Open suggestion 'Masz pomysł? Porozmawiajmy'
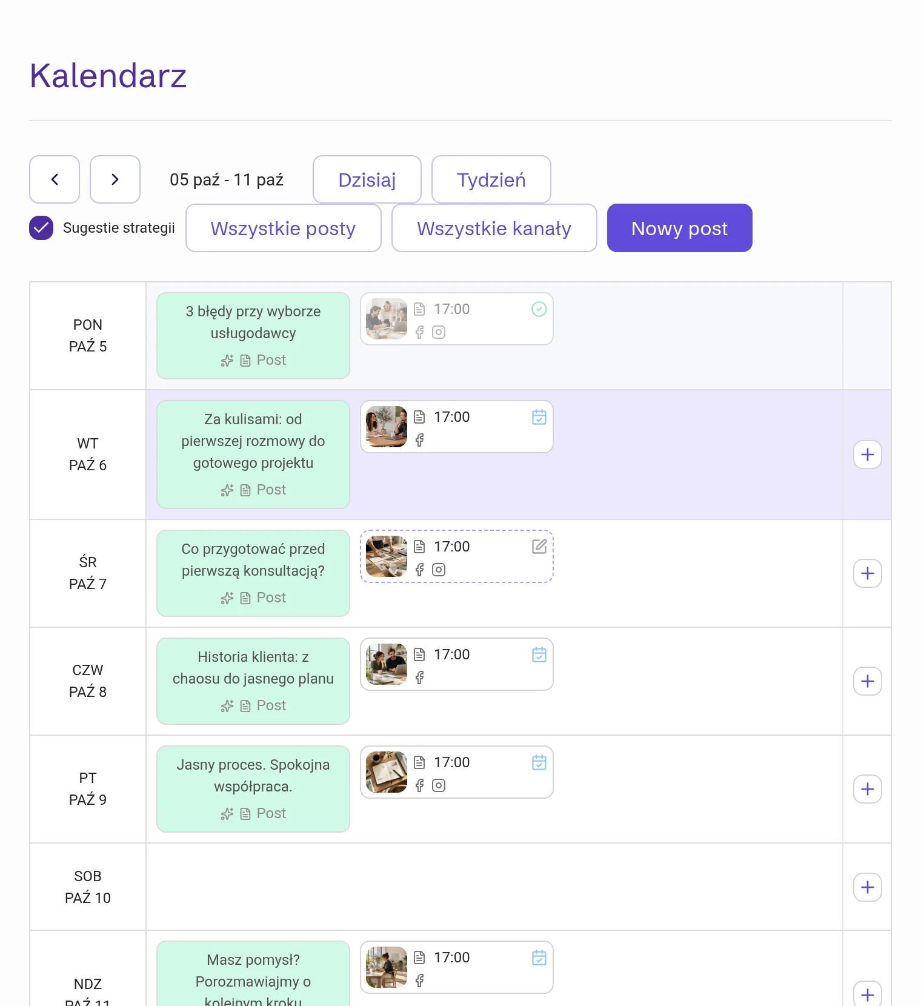The width and height of the screenshot is (921, 1006). [x=253, y=974]
